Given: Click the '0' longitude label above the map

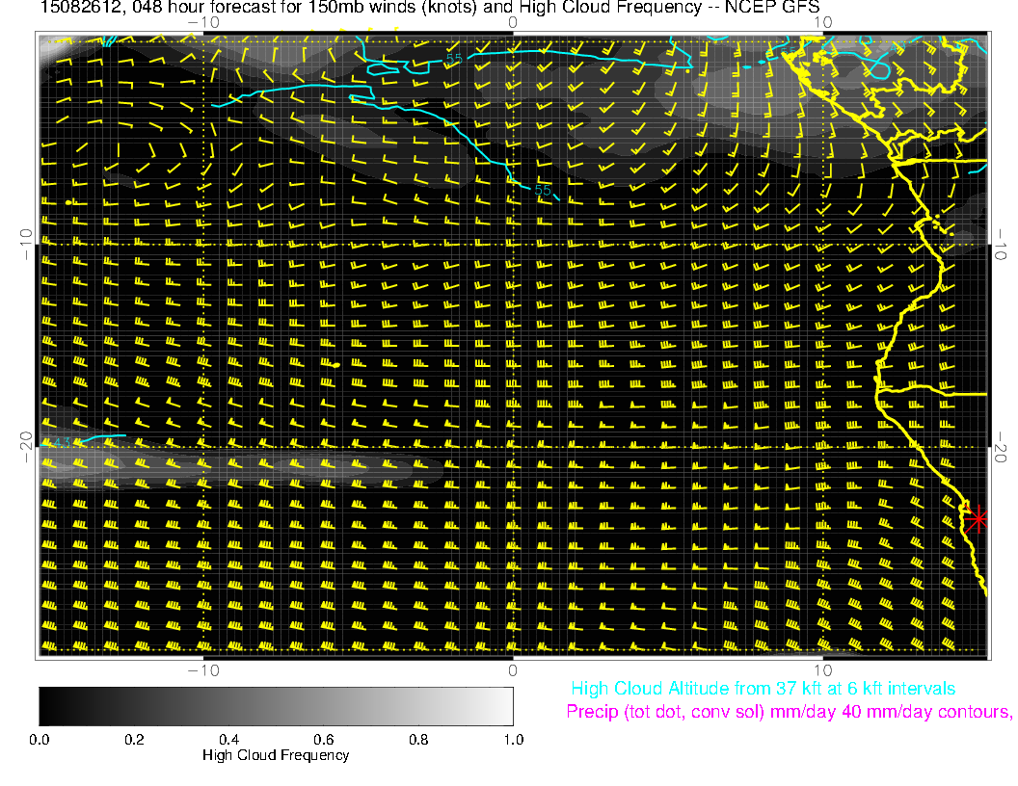Looking at the screenshot, I should [512, 23].
